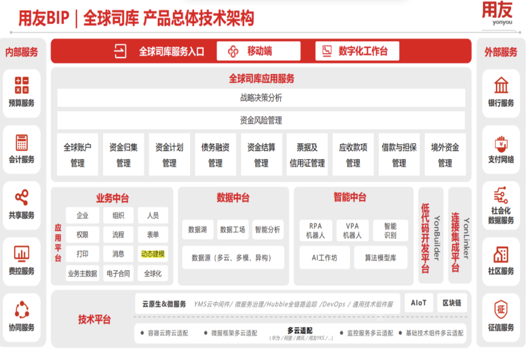
Task: Click the 协同服务 cycle icon
Action: click(x=22, y=310)
